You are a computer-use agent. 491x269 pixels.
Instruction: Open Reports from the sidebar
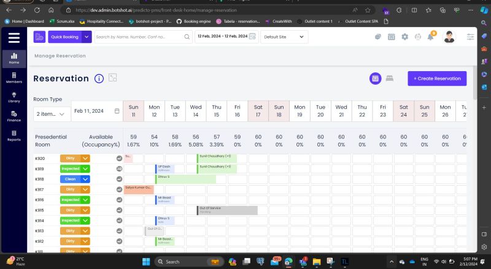(14, 135)
